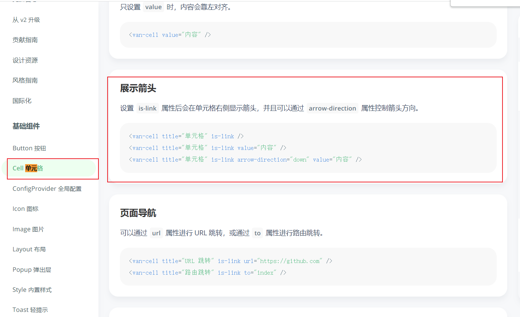The height and width of the screenshot is (317, 520).
Task: Navigate to the Icon 图标 component page
Action: (x=26, y=209)
